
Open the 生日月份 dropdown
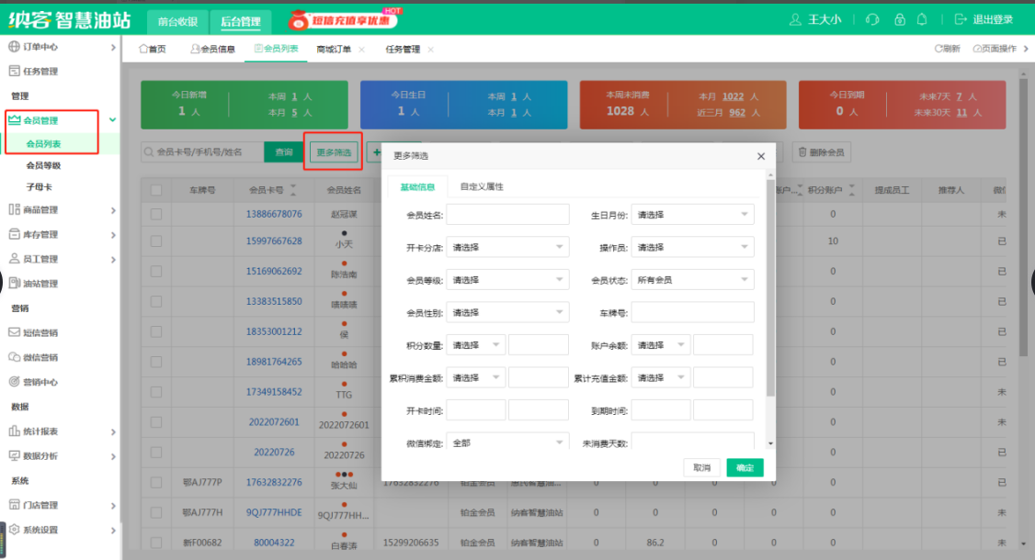(692, 215)
